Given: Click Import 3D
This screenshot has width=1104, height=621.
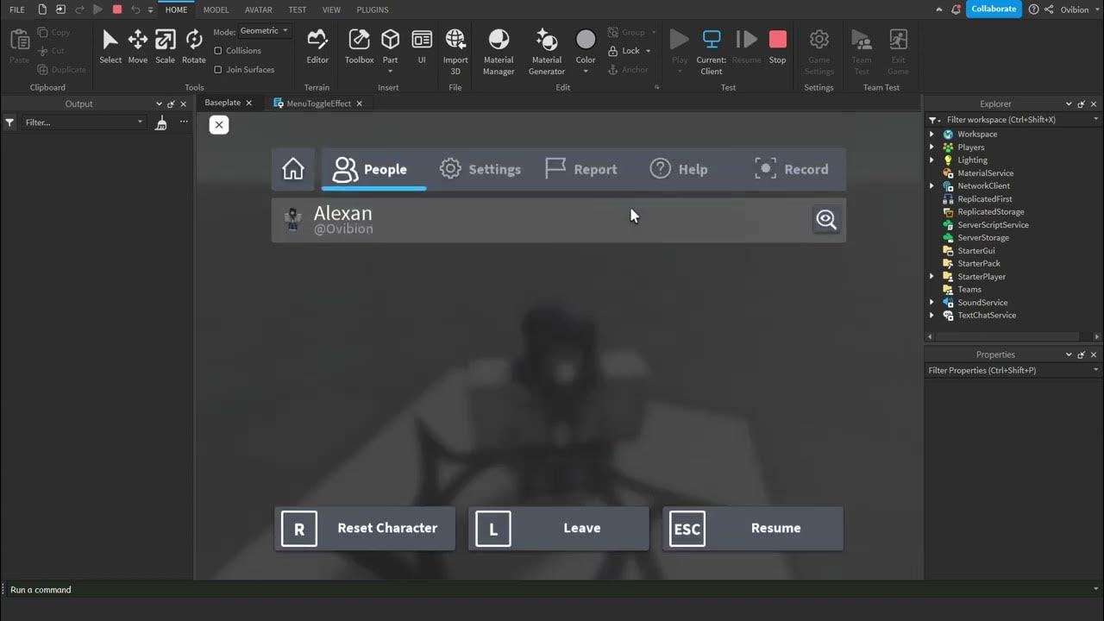Looking at the screenshot, I should [x=455, y=50].
